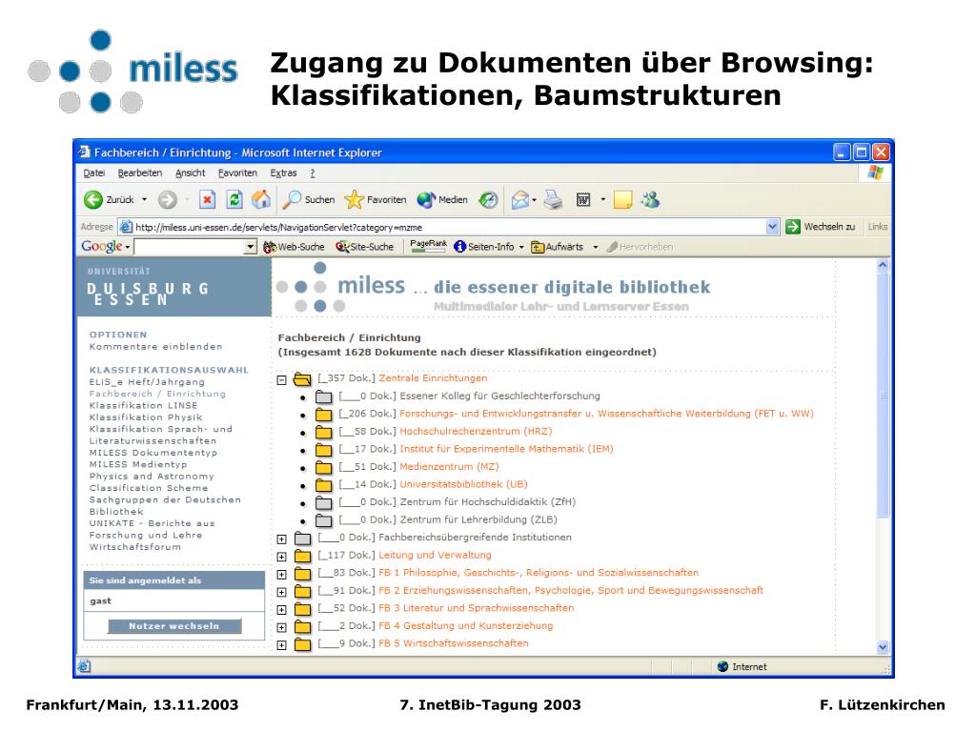Open the Datei menu
This screenshot has width=976, height=732.
click(94, 173)
